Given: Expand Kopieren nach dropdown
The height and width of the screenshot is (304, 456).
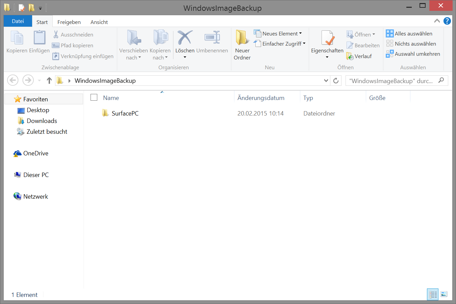Looking at the screenshot, I should tap(166, 58).
